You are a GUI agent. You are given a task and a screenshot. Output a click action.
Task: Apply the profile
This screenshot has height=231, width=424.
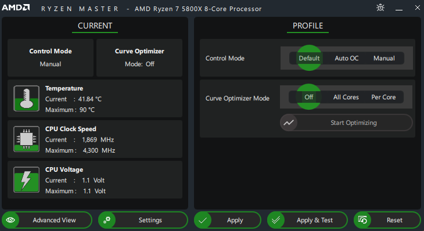pyautogui.click(x=228, y=220)
